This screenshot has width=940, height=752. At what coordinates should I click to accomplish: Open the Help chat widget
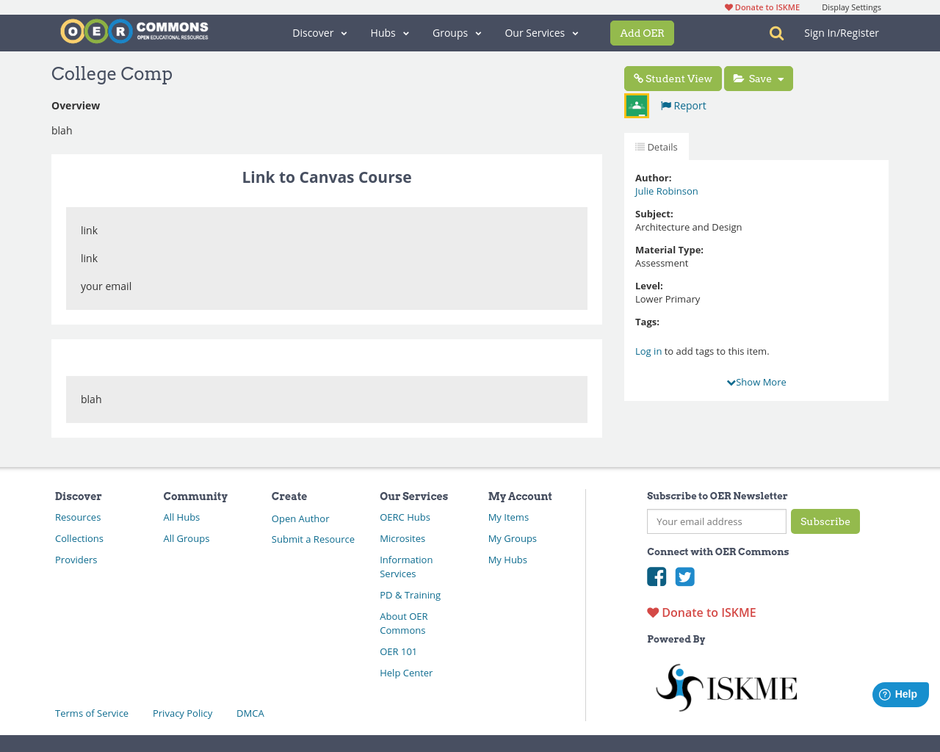(900, 694)
